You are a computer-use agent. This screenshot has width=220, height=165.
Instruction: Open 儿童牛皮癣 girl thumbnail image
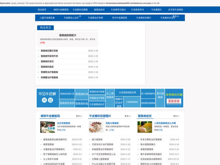48,127
